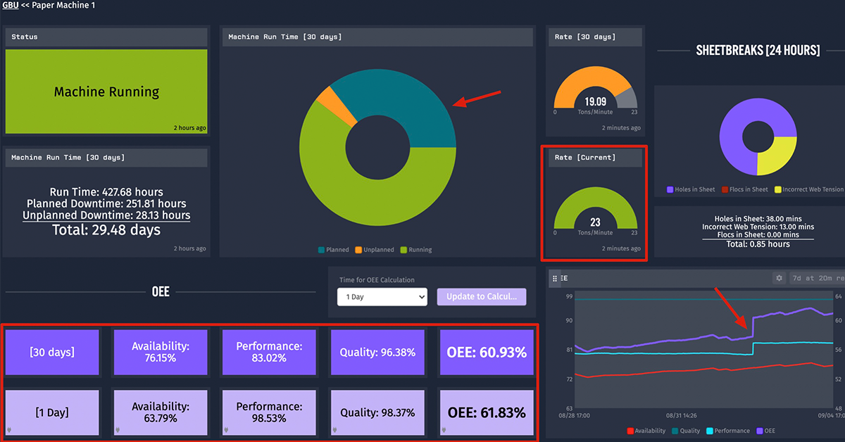
Task: Grab the OEE chart drag handle
Action: tap(555, 279)
